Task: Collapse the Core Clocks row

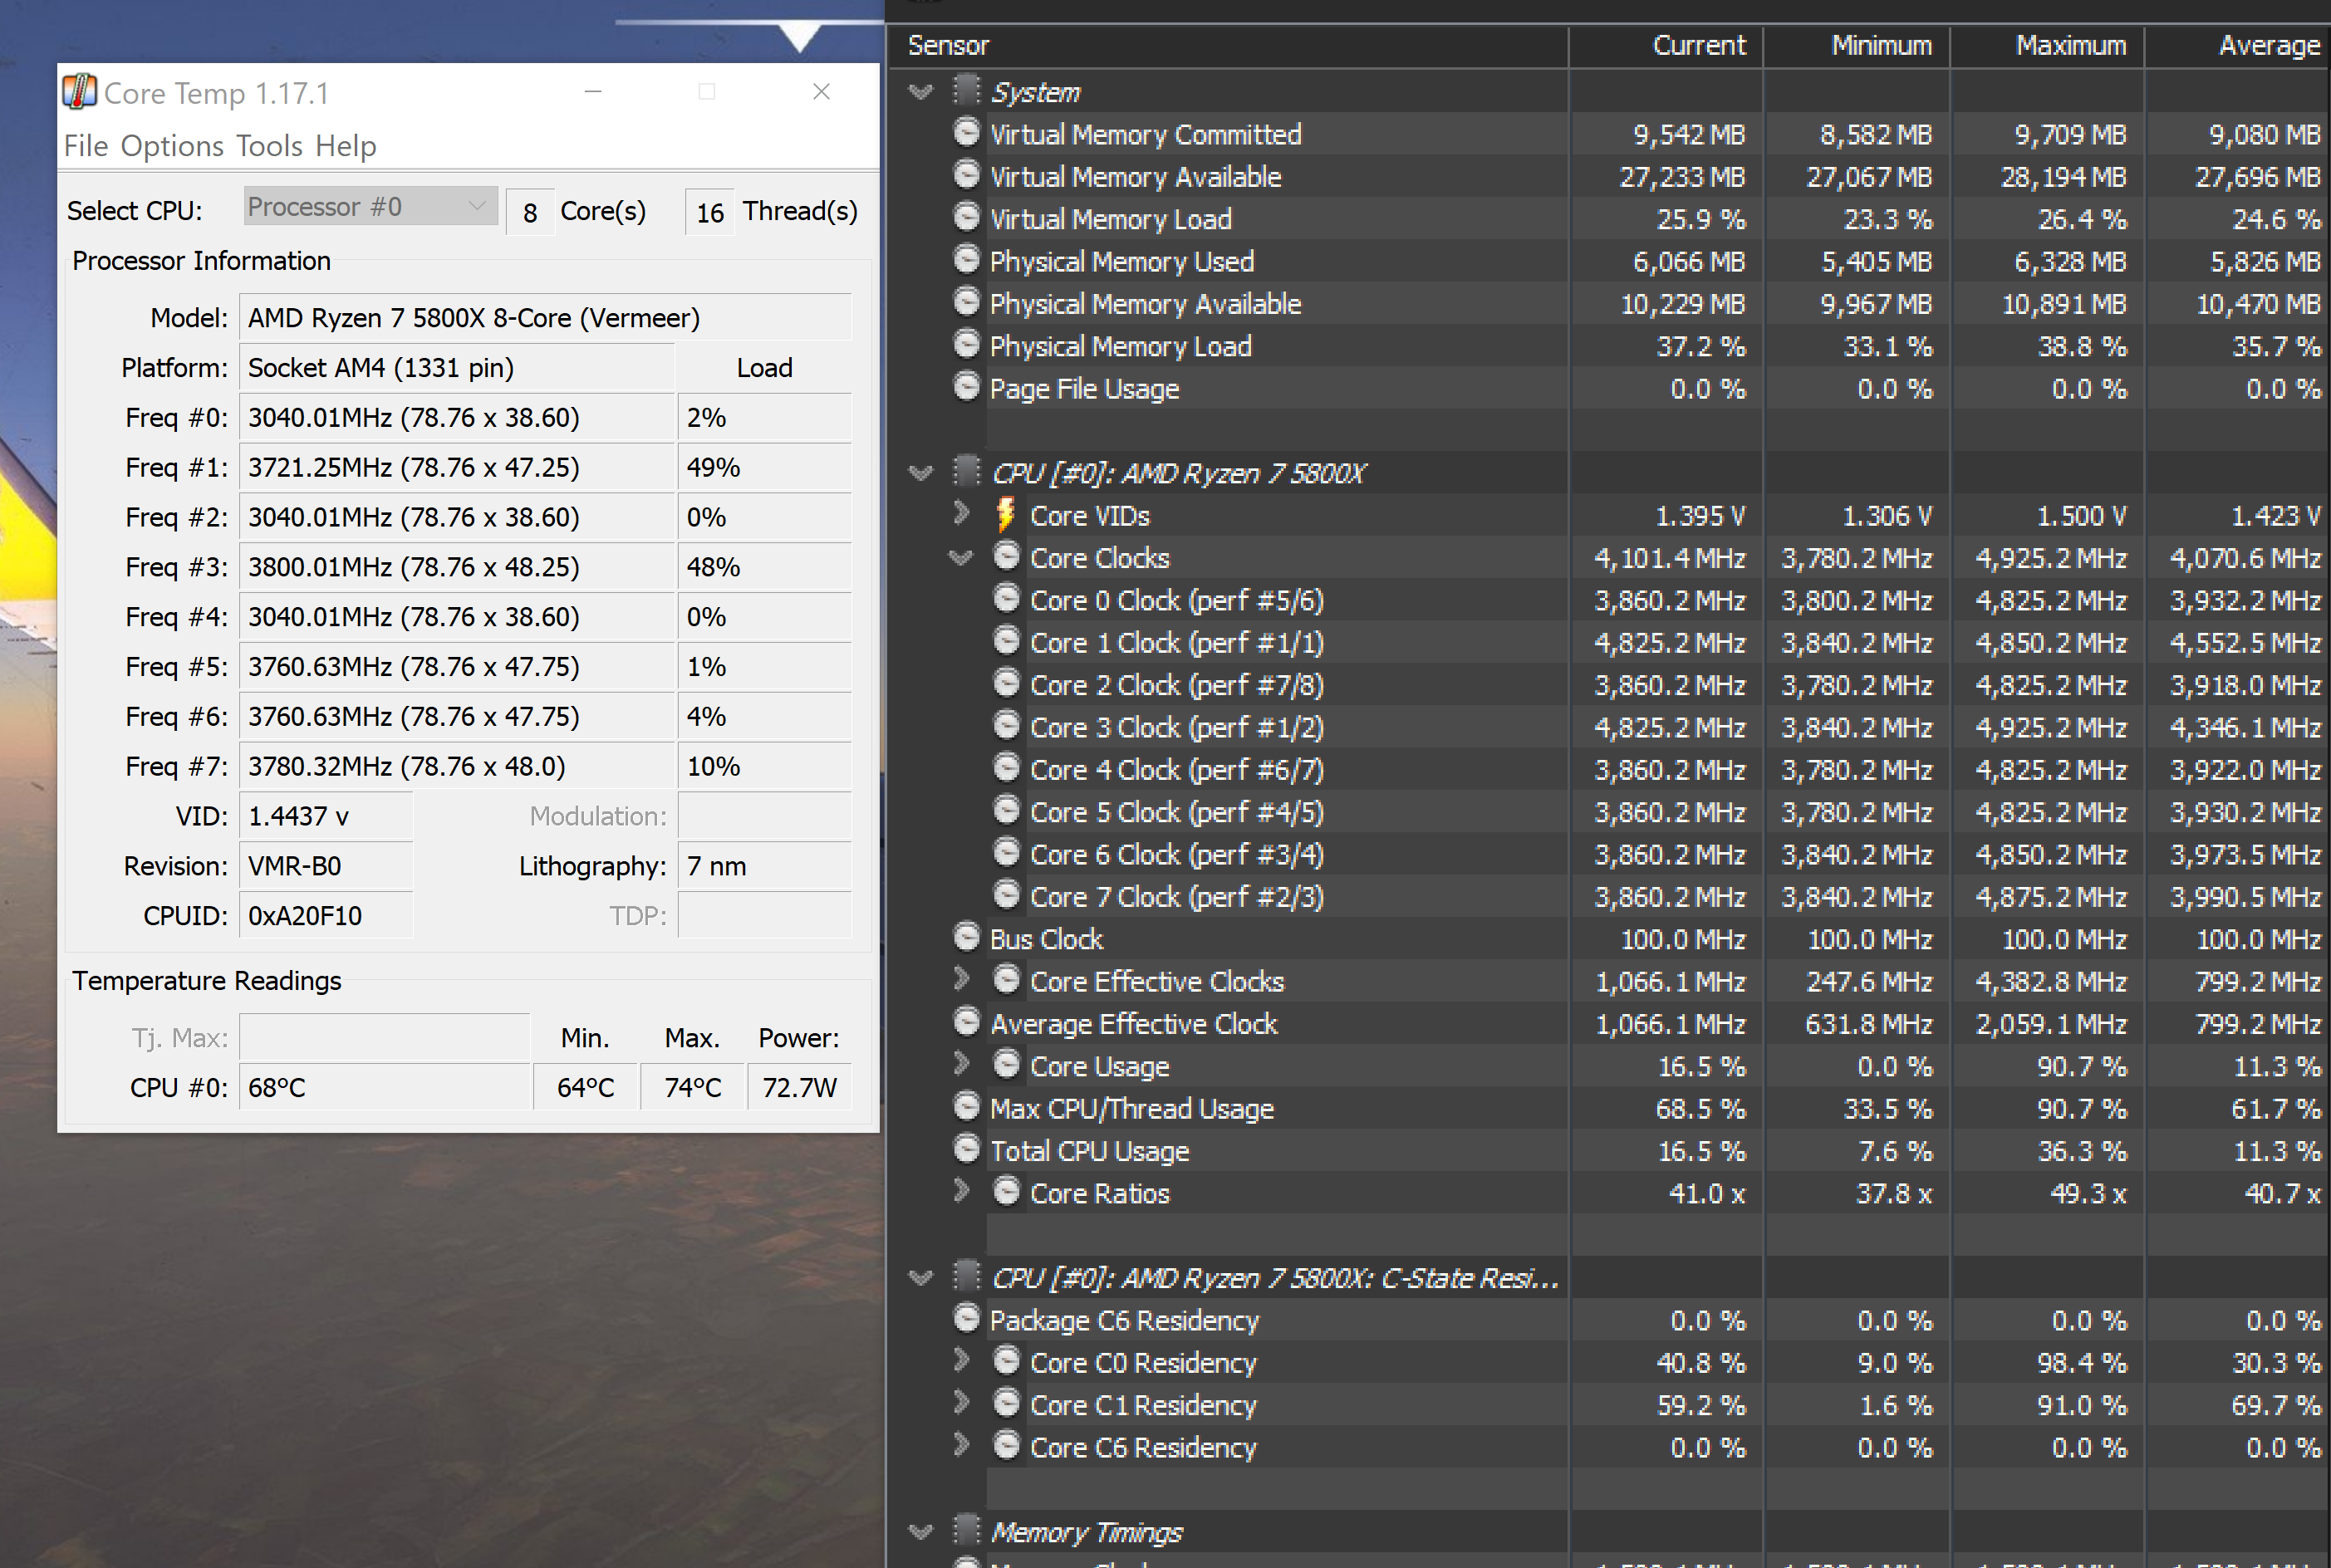Action: pyautogui.click(x=961, y=558)
